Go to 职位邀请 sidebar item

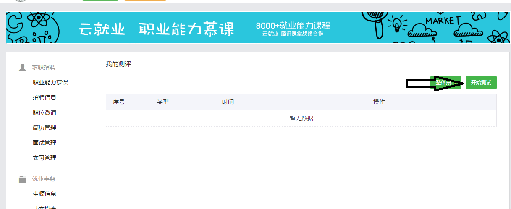tap(45, 112)
